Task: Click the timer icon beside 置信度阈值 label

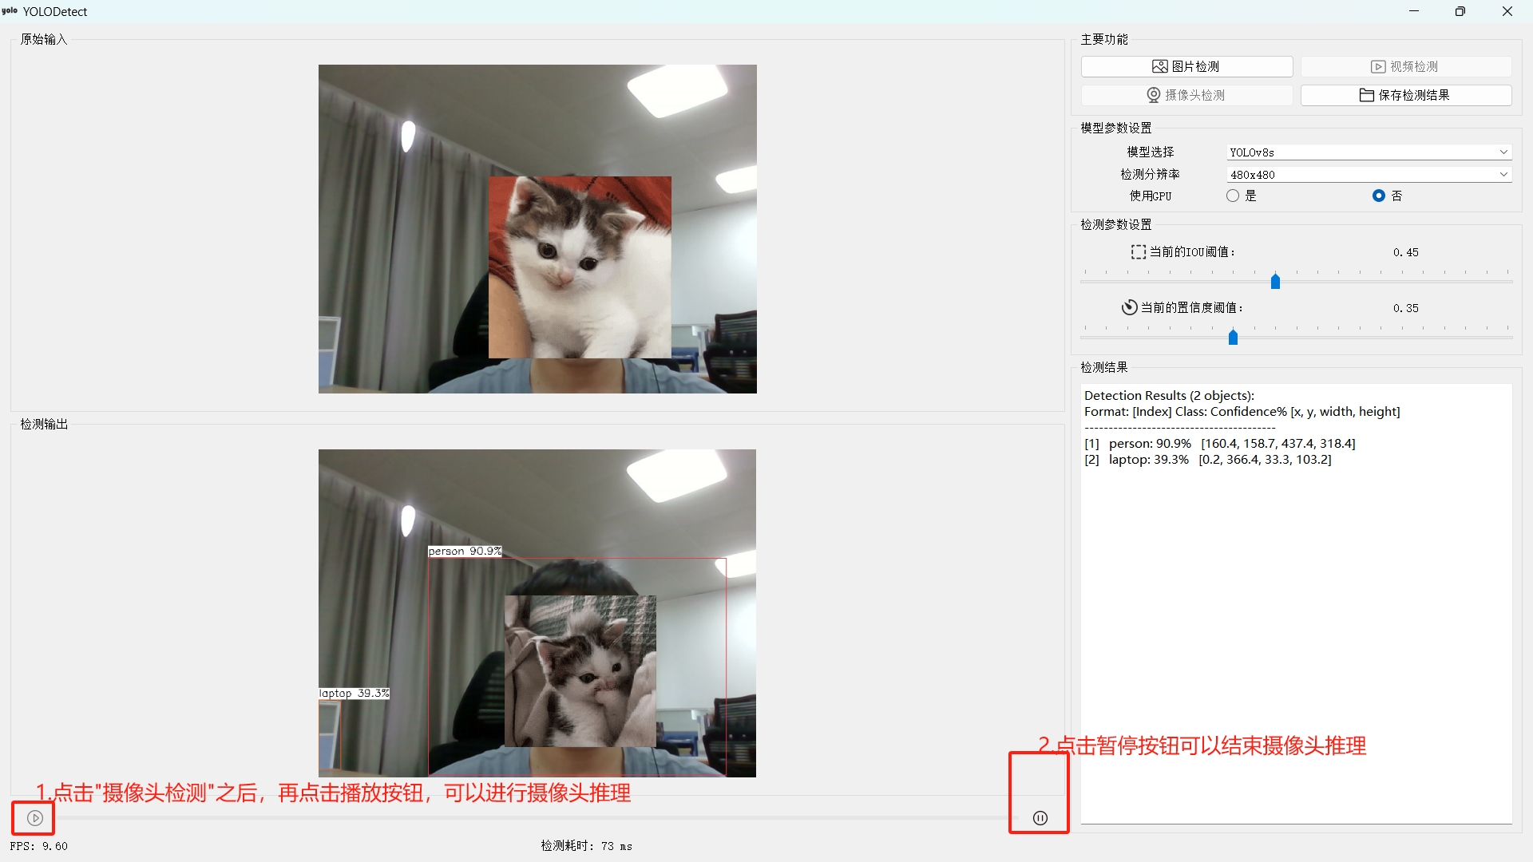Action: pyautogui.click(x=1129, y=306)
